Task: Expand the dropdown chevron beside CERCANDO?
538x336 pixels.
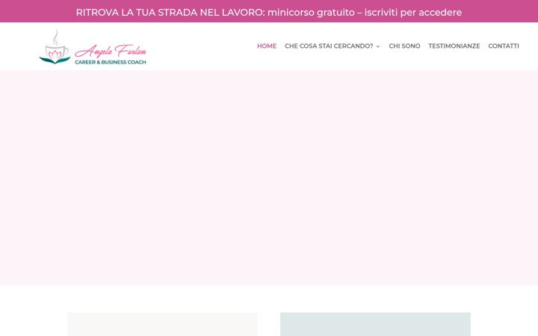Action: (378, 46)
